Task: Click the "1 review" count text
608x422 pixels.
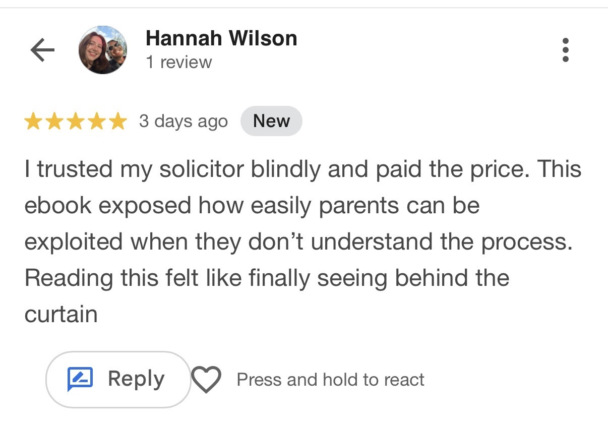Action: [178, 63]
